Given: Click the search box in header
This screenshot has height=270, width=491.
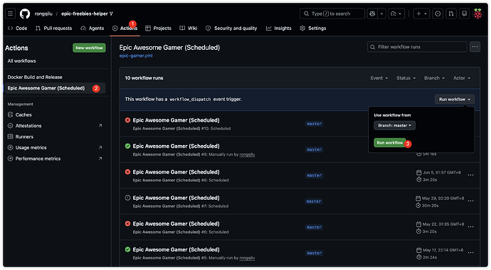Looking at the screenshot, I should [332, 13].
